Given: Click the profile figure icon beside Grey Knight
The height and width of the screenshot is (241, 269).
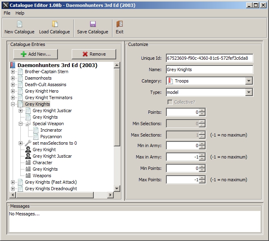Looking at the screenshot, I should (x=28, y=150).
